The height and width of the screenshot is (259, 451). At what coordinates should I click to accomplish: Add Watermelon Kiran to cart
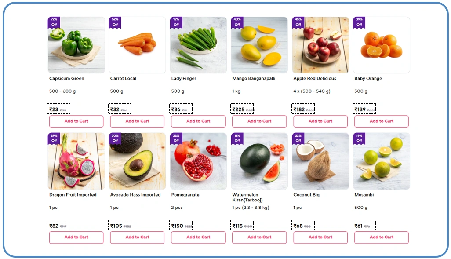click(259, 237)
